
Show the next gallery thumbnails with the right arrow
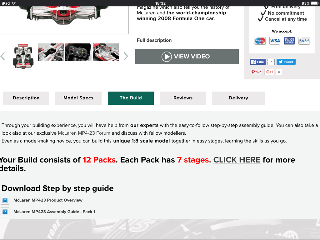pos(126,56)
